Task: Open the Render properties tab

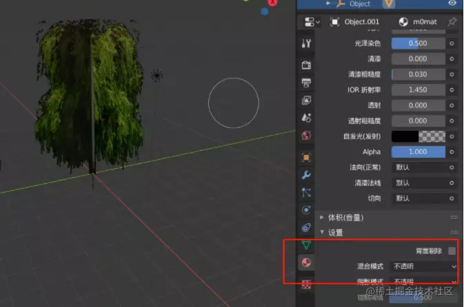Action: [x=306, y=65]
